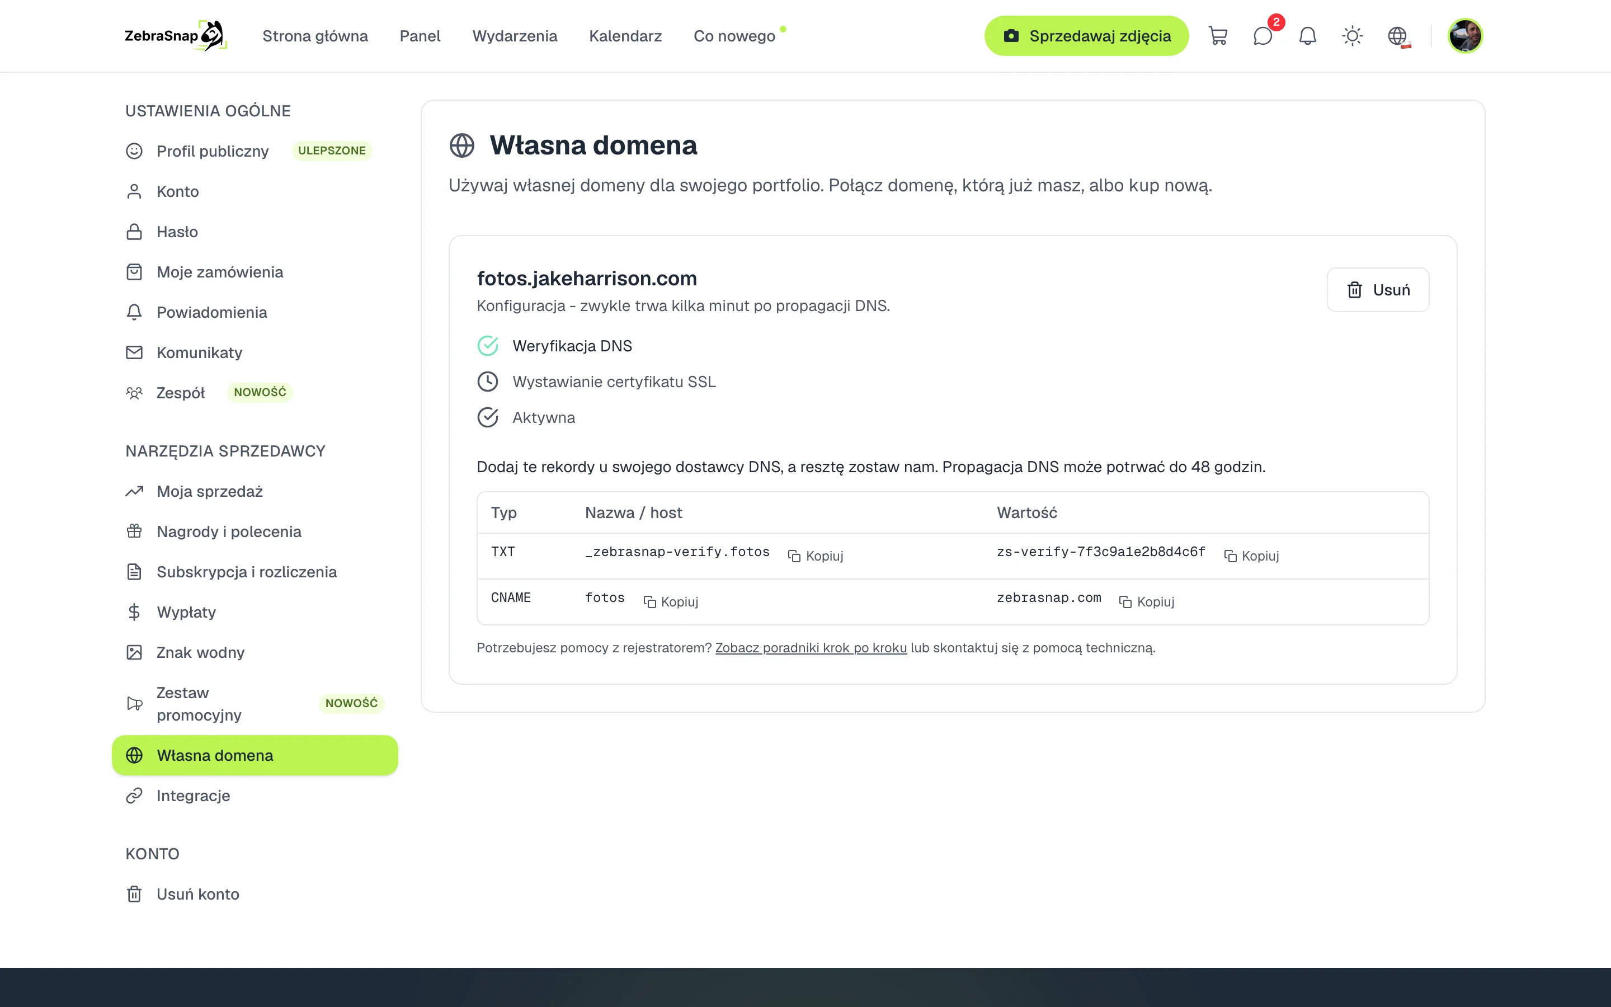
Task: Remove the domain with Usuń button
Action: click(1377, 290)
